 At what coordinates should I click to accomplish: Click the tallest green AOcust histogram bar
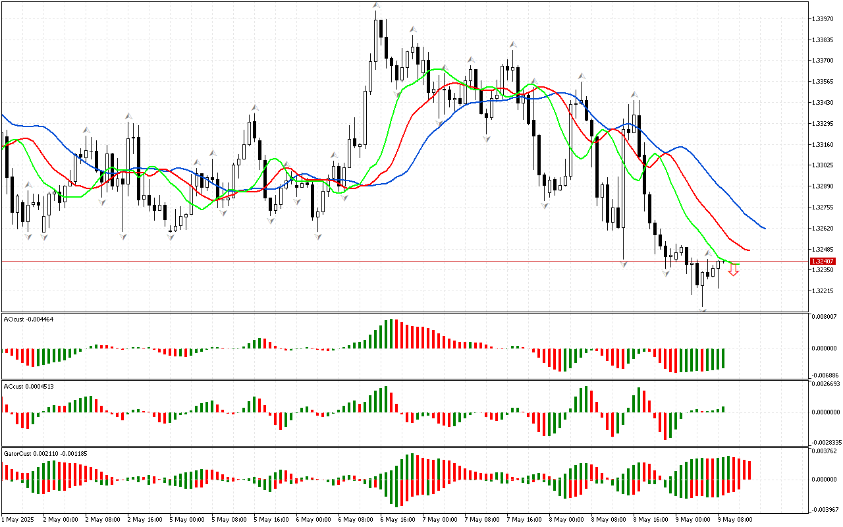[391, 333]
